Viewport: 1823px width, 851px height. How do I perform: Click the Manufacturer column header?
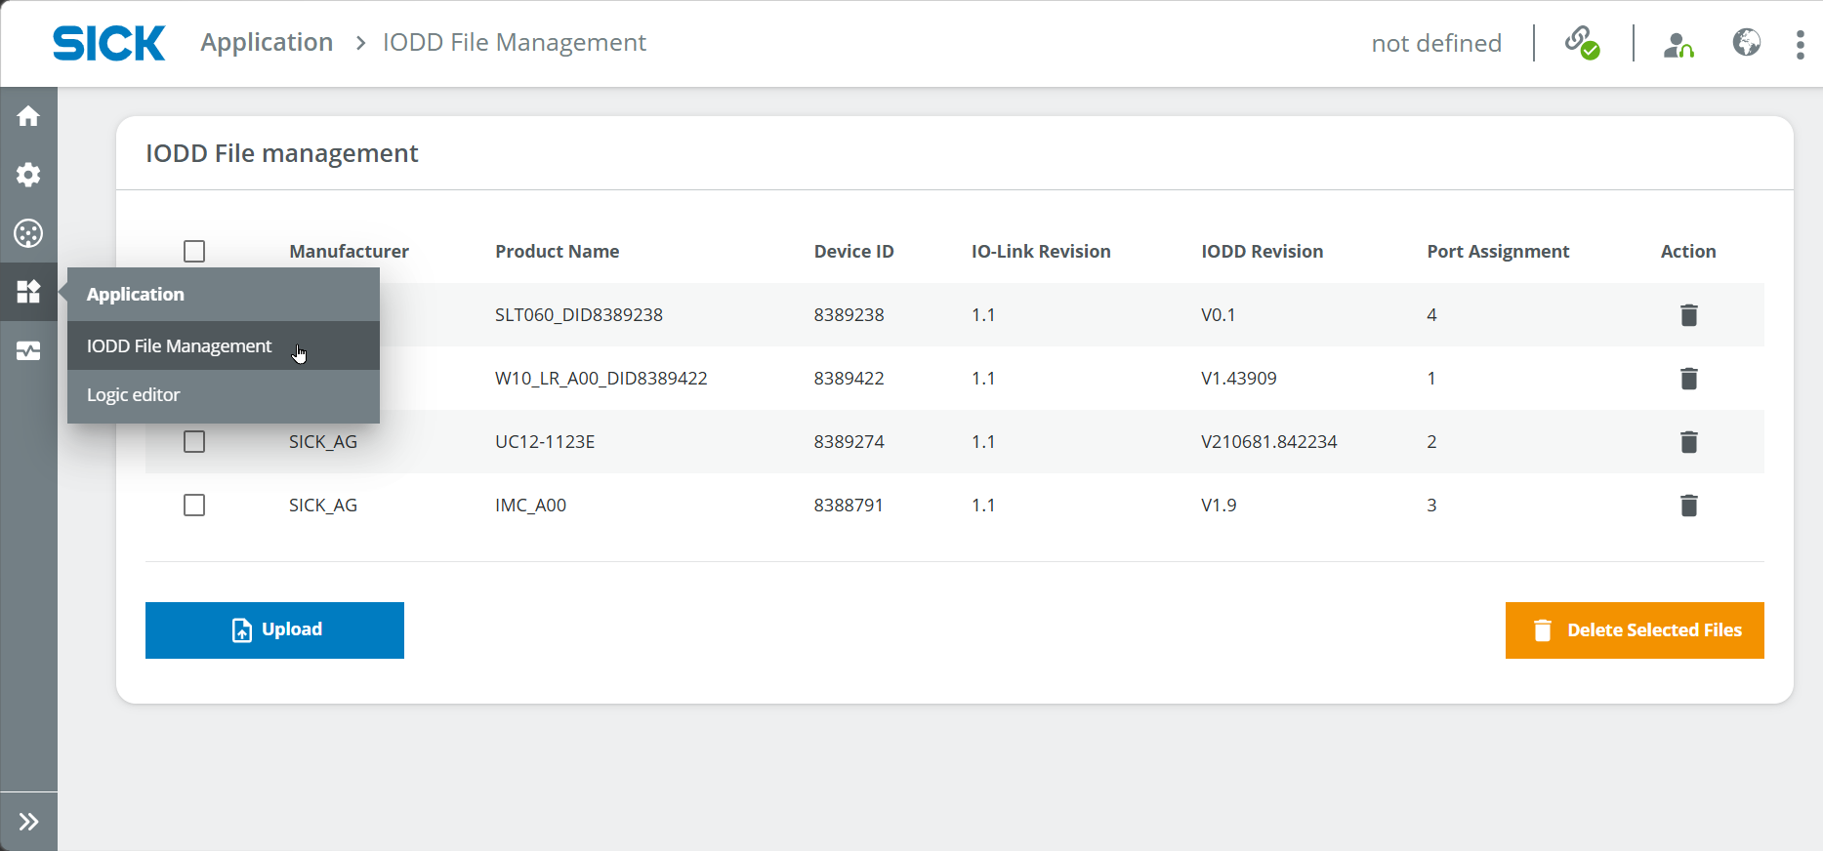(349, 251)
